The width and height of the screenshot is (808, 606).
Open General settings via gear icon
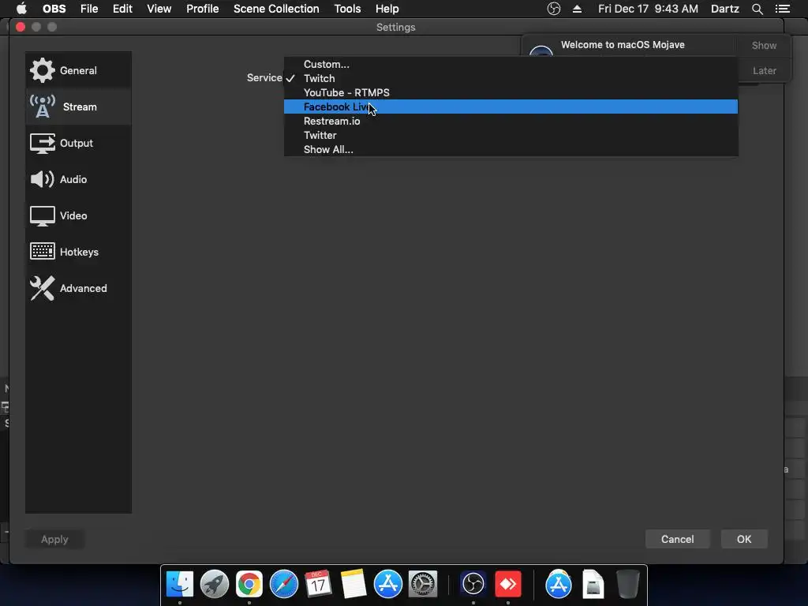[43, 70]
